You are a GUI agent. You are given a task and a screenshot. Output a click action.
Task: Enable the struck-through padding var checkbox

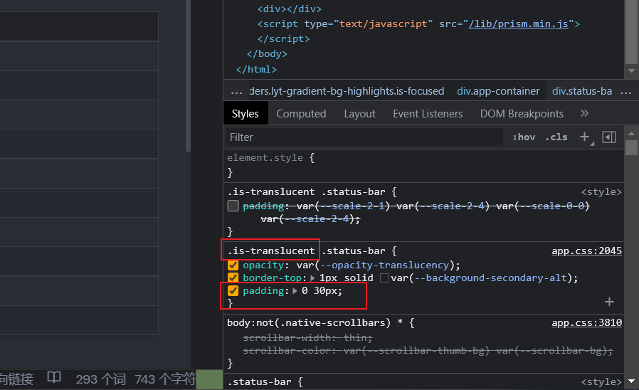[x=233, y=206]
